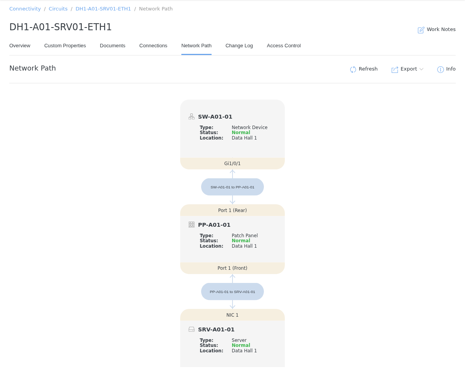
Task: Click the Refresh circular arrows icon
Action: pyautogui.click(x=353, y=69)
